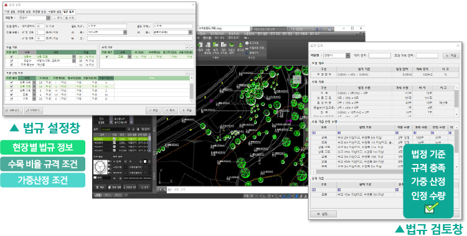Click the site area input field in review dialog
The height and width of the screenshot is (236, 467).
click(x=380, y=55)
